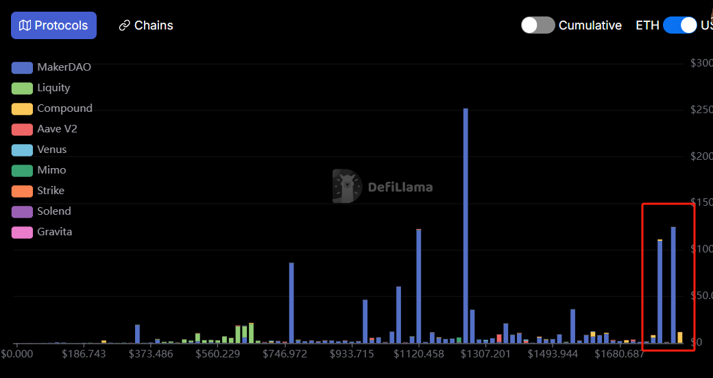Toggle the ETH/USD currency switch
Image resolution: width=713 pixels, height=378 pixels.
(x=679, y=25)
